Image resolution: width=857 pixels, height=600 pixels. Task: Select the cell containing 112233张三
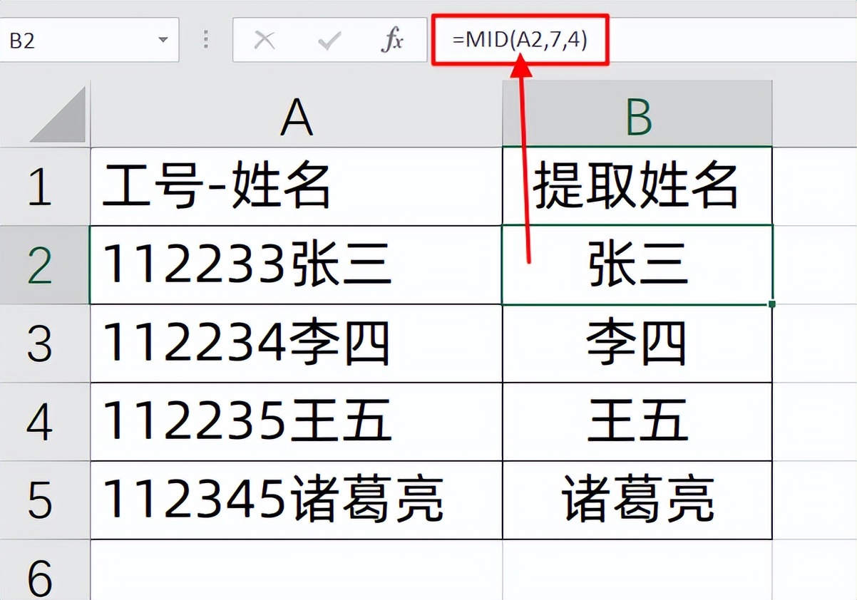(x=297, y=264)
